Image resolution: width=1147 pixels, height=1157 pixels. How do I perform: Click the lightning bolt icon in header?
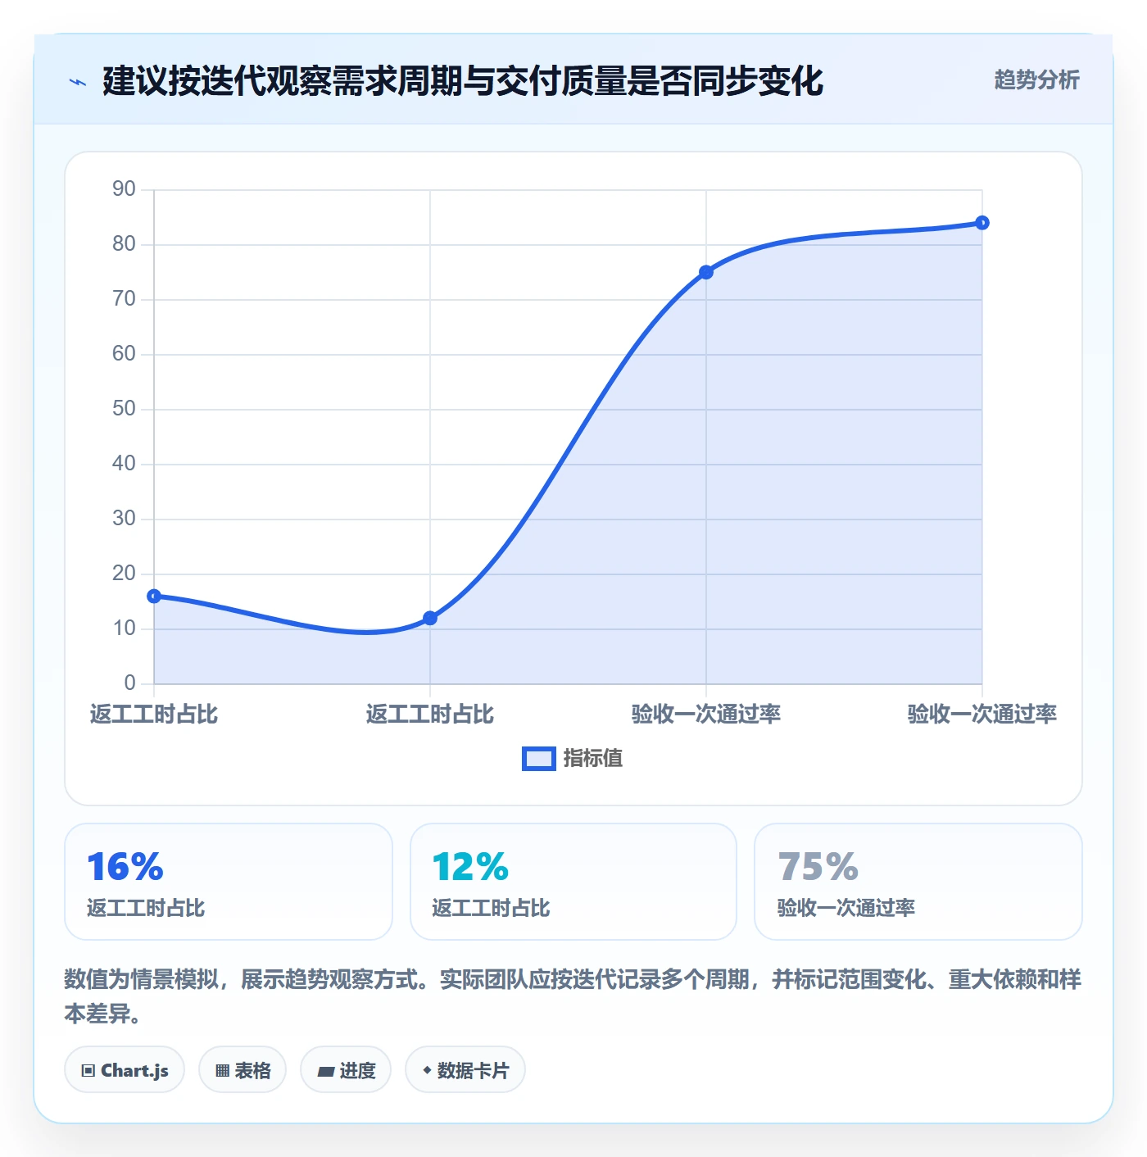(78, 82)
